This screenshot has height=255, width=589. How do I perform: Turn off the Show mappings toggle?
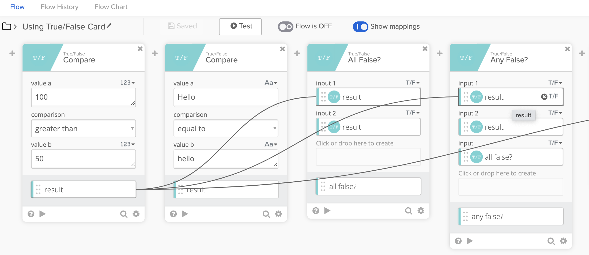tap(360, 27)
